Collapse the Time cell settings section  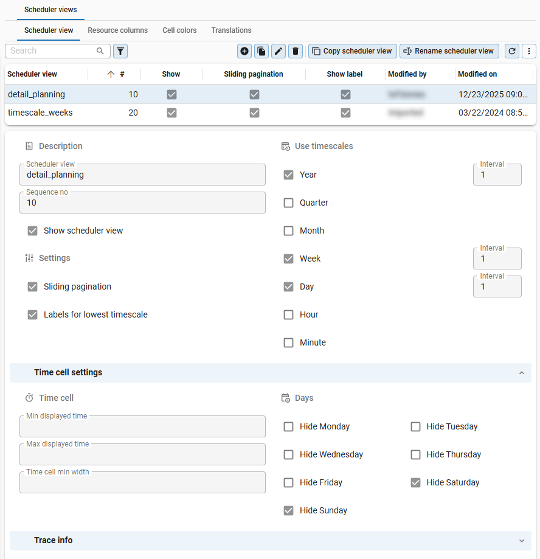click(521, 373)
